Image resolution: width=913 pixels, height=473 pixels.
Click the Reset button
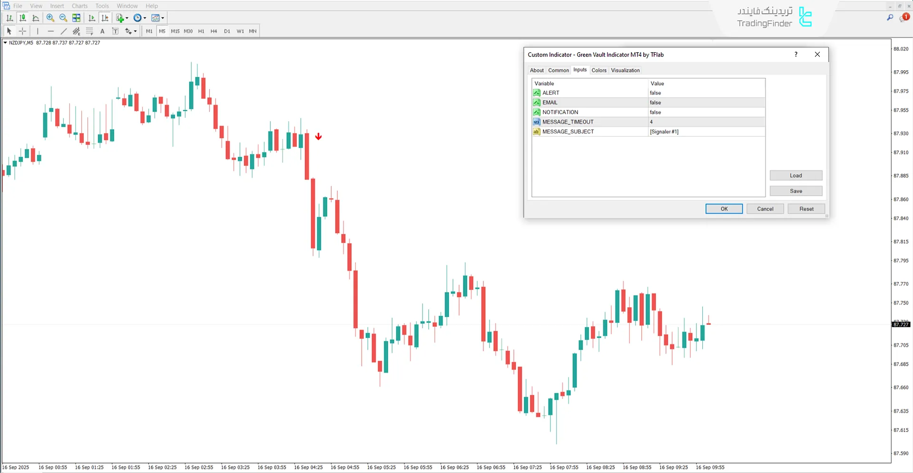[806, 209]
